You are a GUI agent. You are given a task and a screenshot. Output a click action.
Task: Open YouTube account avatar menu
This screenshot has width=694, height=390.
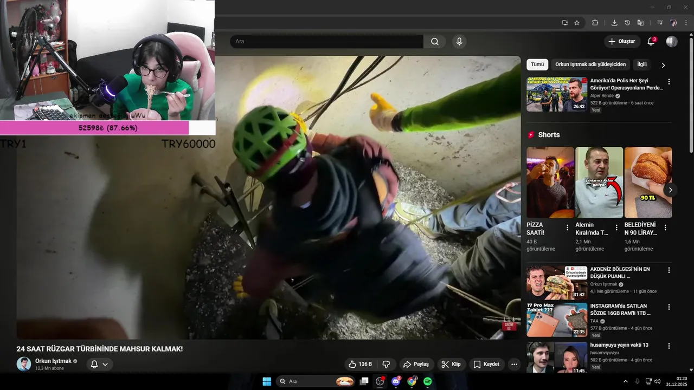pyautogui.click(x=672, y=42)
